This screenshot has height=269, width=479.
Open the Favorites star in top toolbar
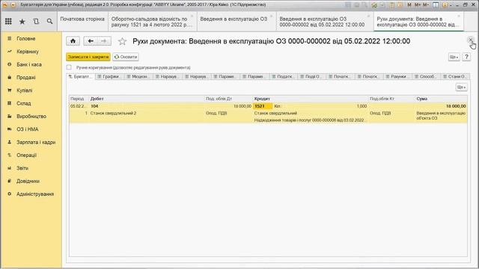click(x=22, y=22)
